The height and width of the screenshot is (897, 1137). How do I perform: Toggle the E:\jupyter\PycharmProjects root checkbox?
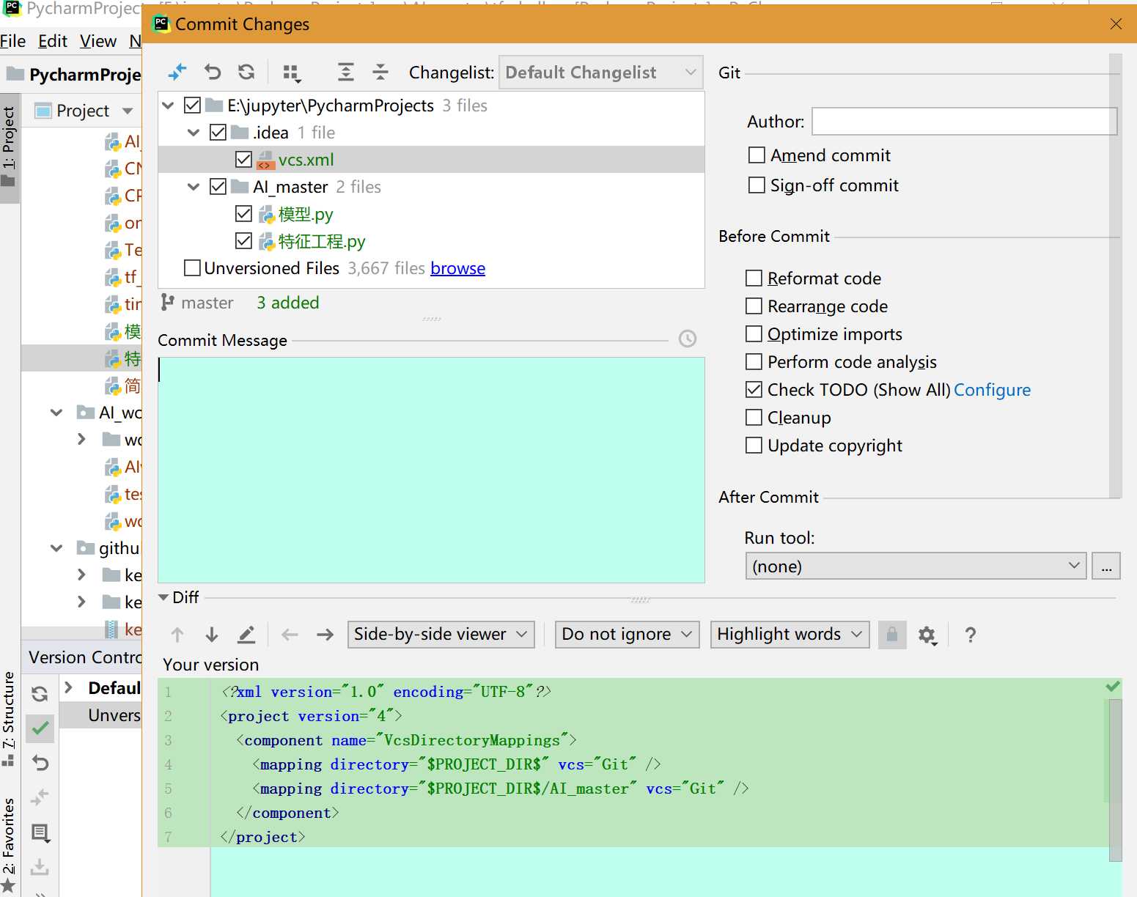[x=192, y=106]
